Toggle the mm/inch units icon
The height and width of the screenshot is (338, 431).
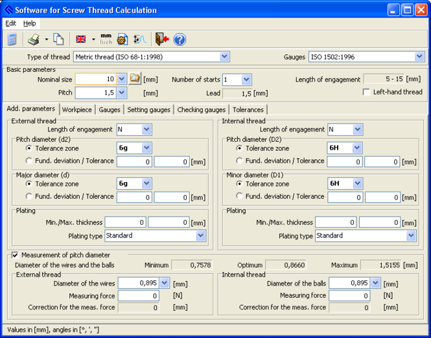pos(106,39)
